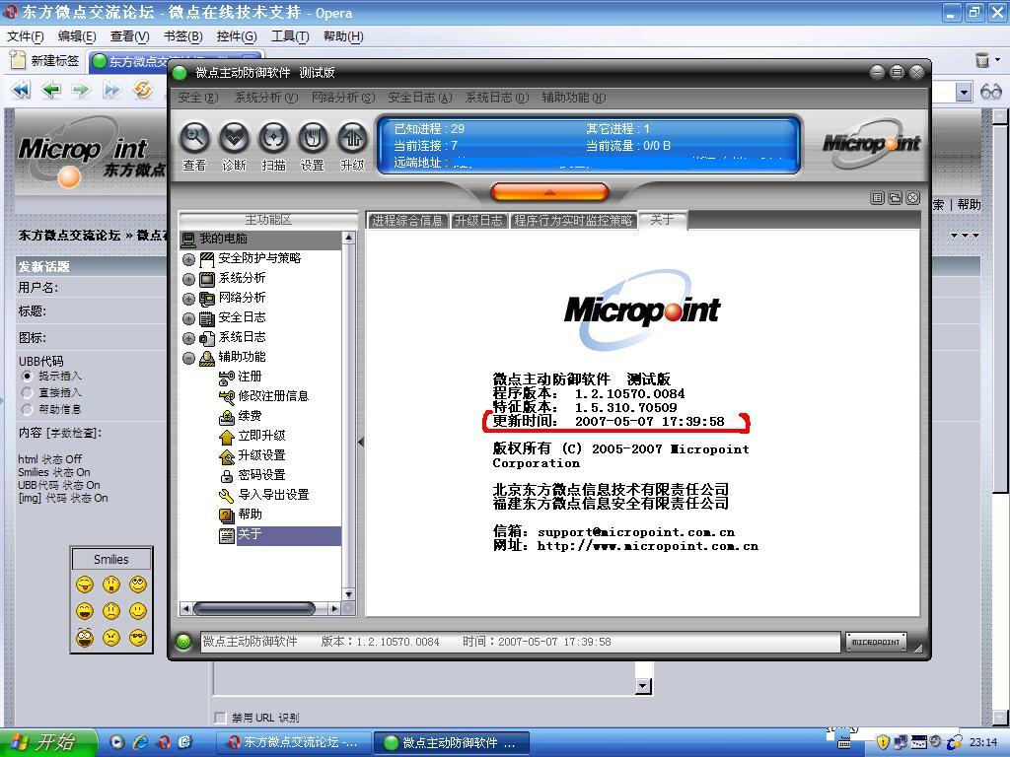
Task: Open Opera's 工具(T) menu
Action: [290, 36]
